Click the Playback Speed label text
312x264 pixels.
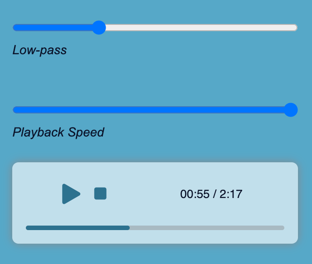(x=58, y=132)
